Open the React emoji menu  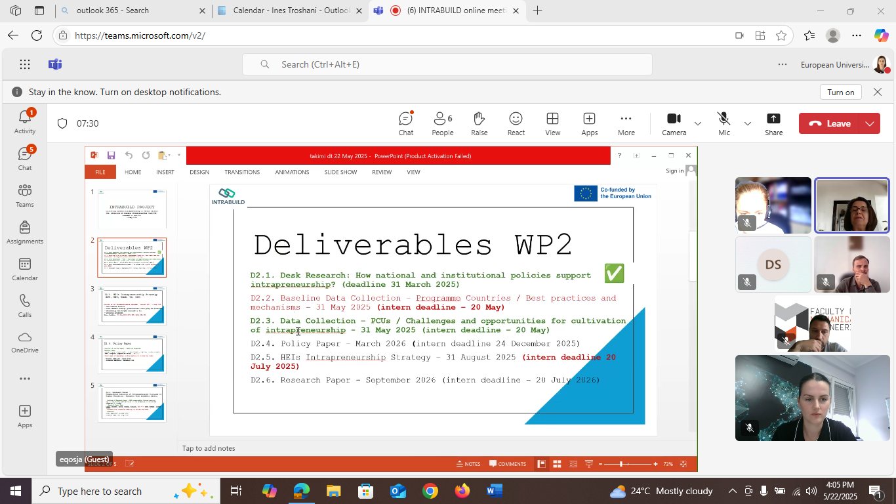tap(516, 123)
